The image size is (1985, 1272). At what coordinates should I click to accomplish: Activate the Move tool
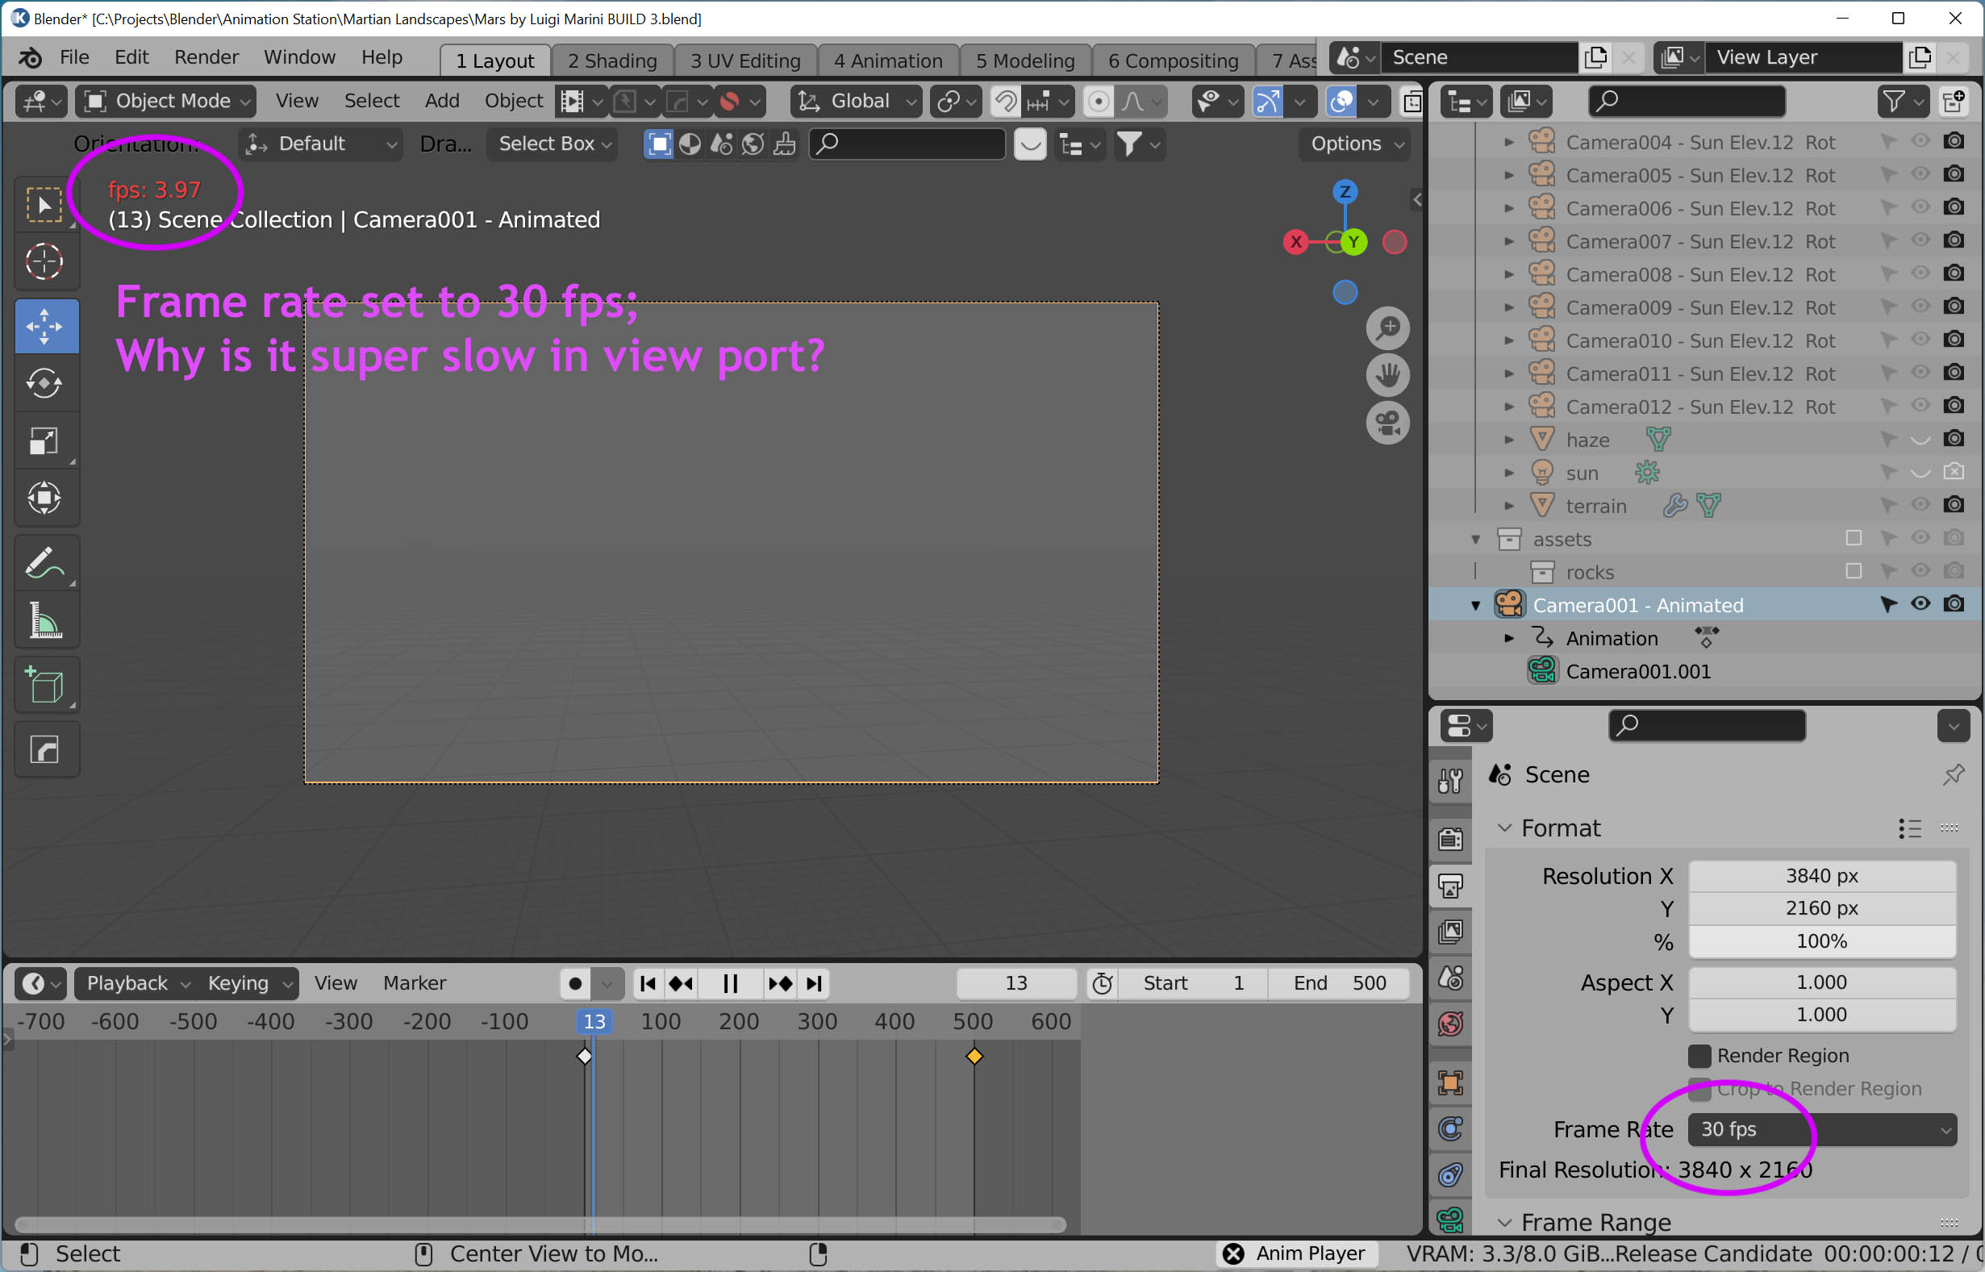45,326
